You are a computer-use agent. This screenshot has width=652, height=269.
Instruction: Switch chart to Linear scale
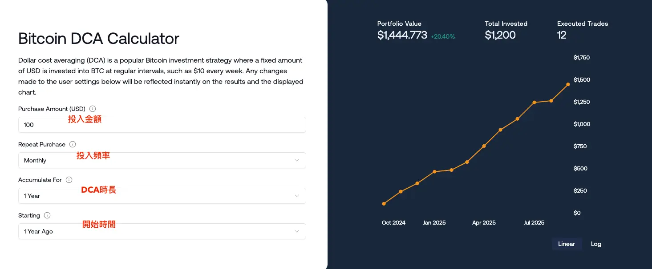pyautogui.click(x=566, y=244)
